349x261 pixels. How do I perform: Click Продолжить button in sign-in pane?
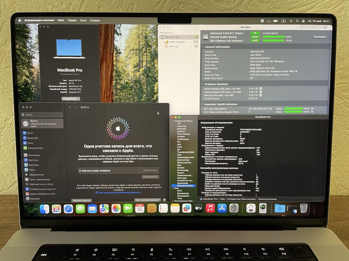(150, 177)
